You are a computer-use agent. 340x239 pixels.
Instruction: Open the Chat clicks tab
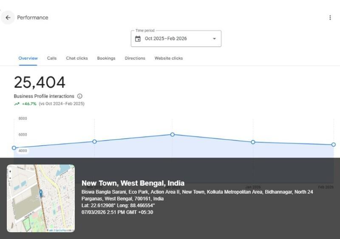pos(77,58)
